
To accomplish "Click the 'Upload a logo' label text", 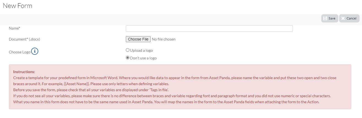I will [x=141, y=50].
